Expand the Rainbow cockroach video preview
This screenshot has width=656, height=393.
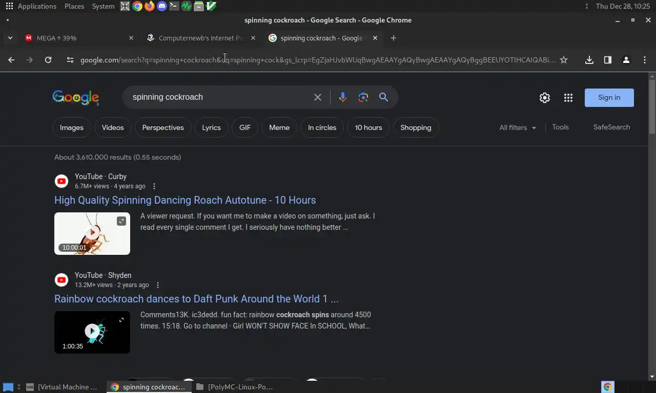pos(121,320)
